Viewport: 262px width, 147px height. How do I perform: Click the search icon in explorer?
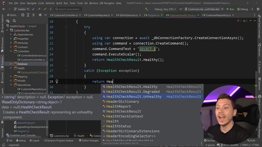point(14,21)
